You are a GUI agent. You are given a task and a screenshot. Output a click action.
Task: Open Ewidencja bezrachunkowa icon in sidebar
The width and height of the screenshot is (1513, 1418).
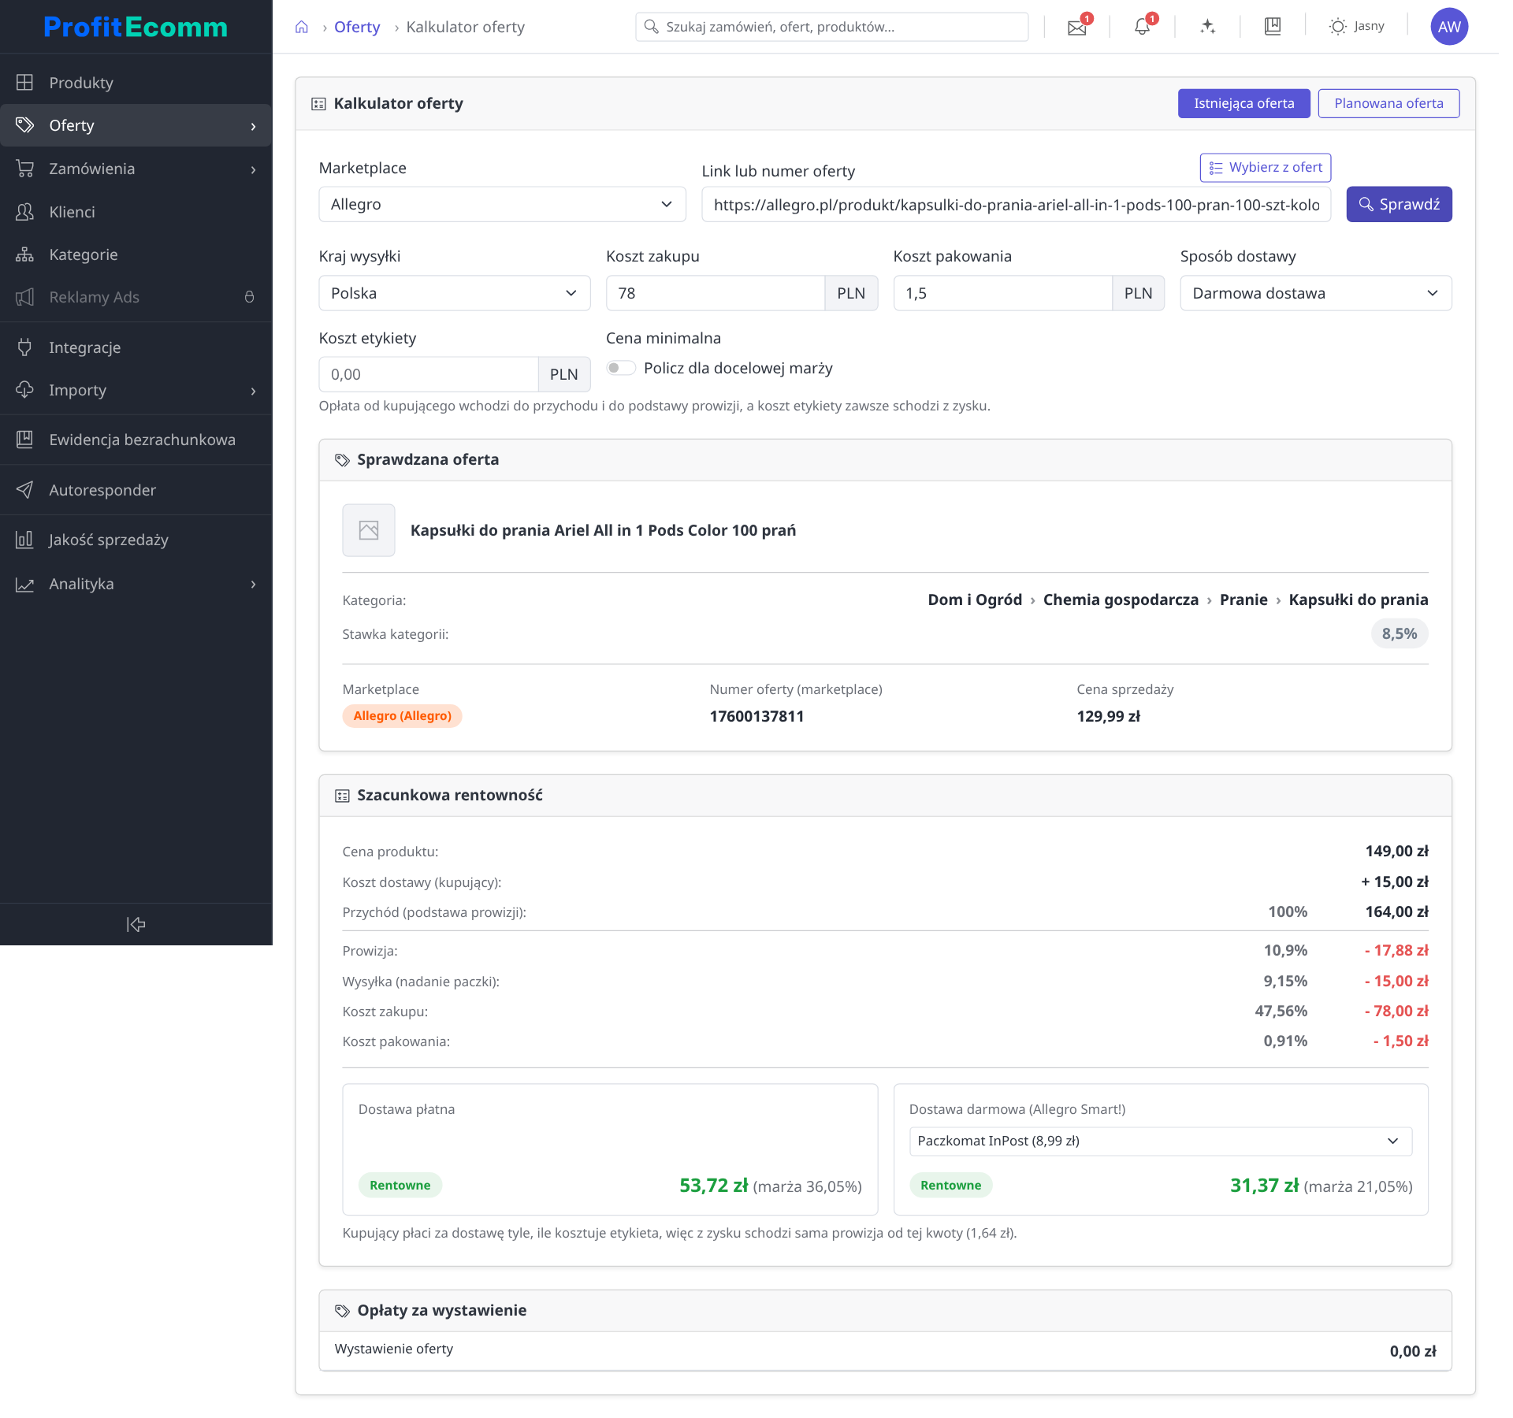coord(25,440)
